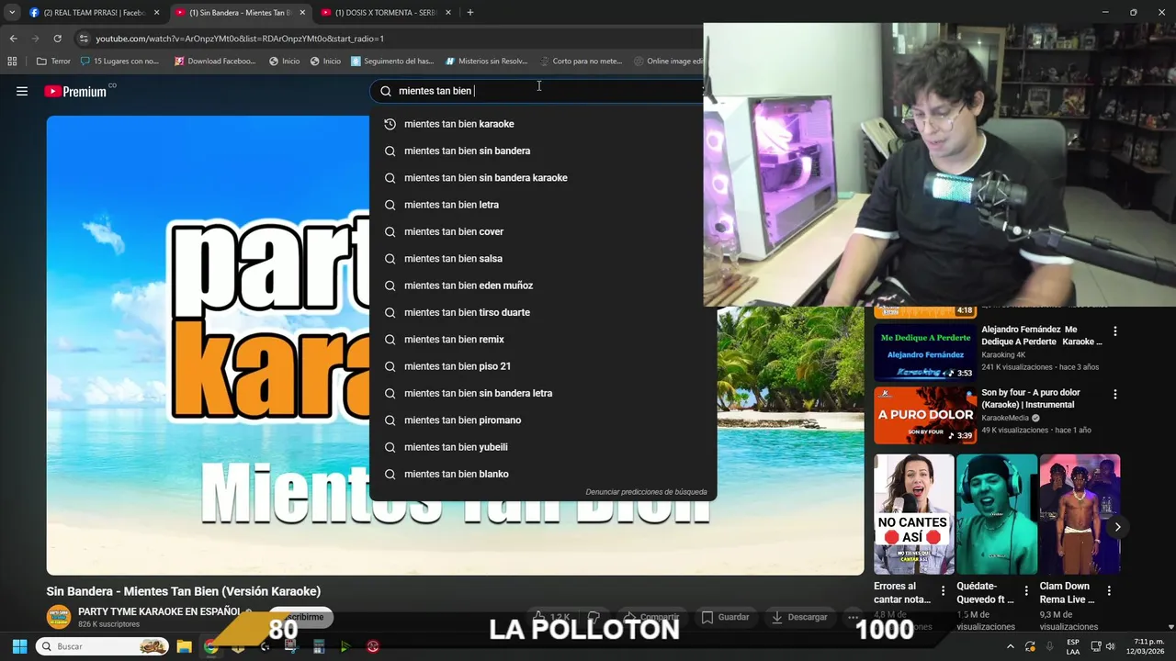Open the green arrow app in taskbar
1176x661 pixels.
point(345,646)
